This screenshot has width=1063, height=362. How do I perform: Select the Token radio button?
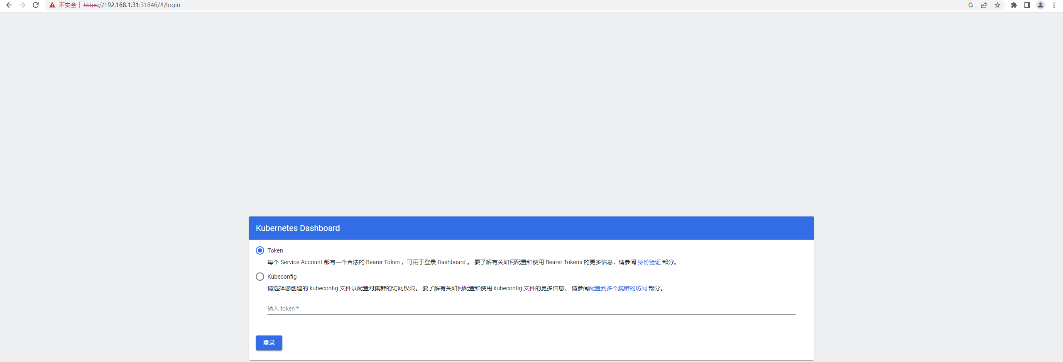click(x=260, y=250)
